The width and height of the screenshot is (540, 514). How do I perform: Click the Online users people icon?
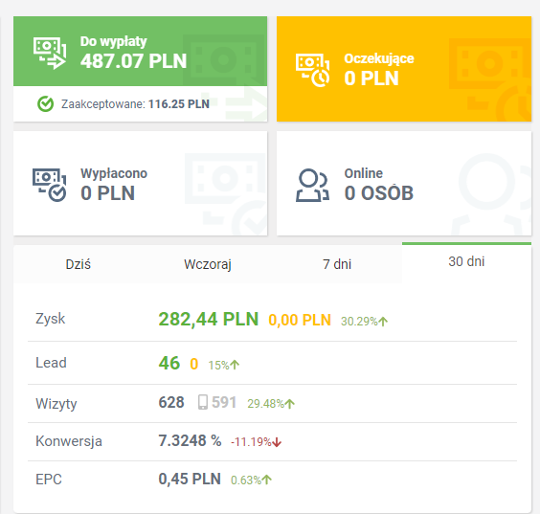pyautogui.click(x=313, y=185)
